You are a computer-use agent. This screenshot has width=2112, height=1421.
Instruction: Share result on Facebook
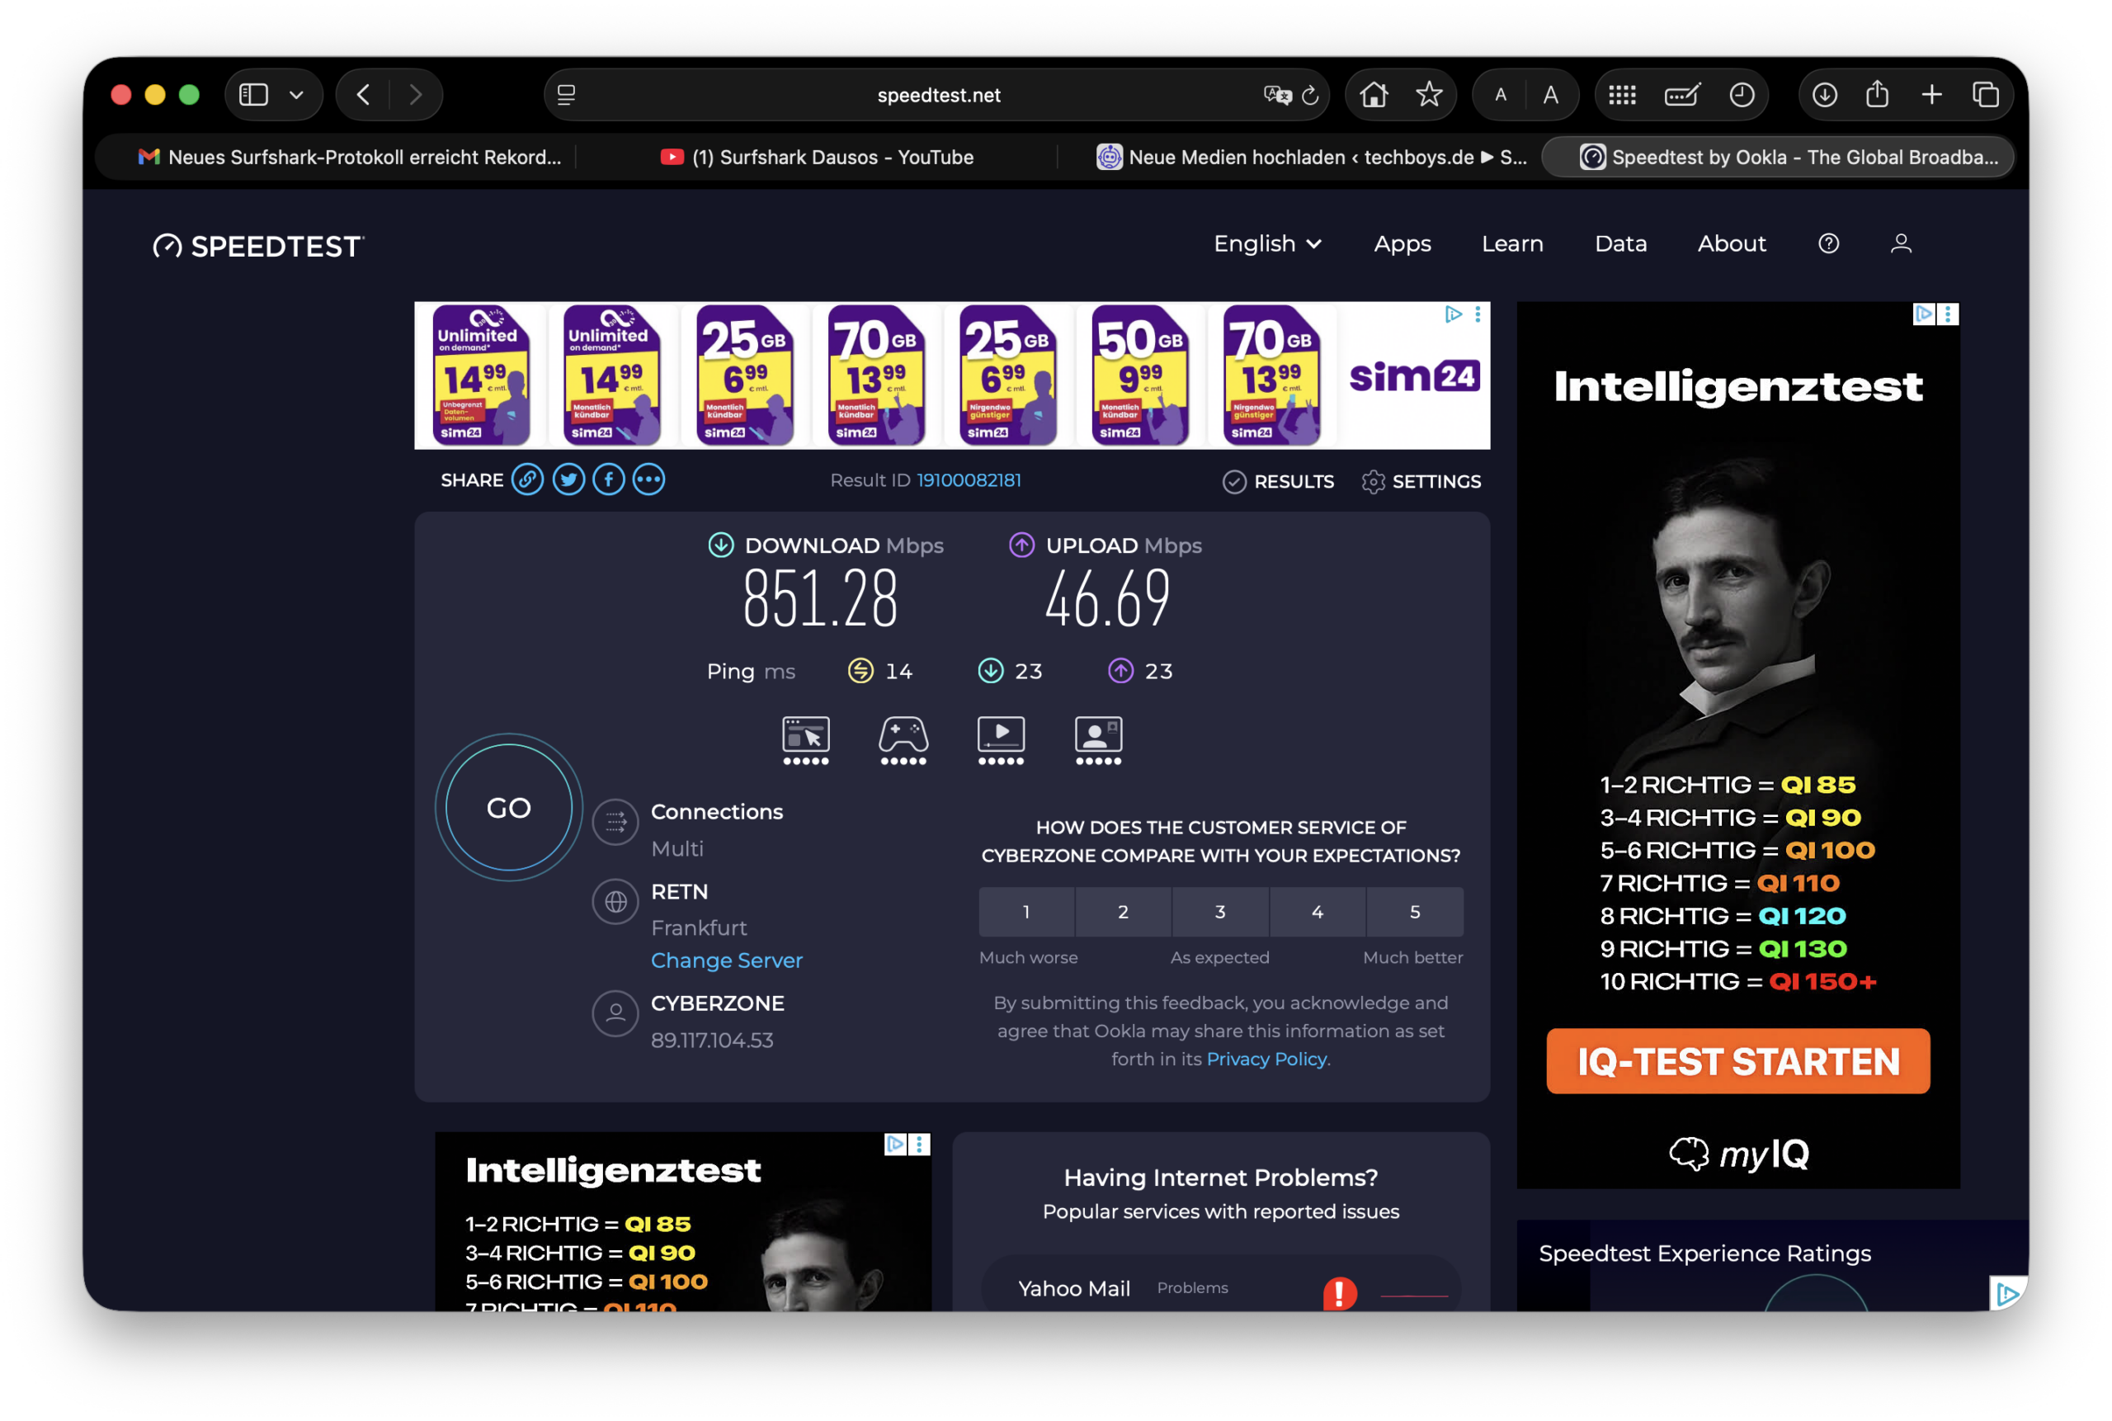[609, 479]
